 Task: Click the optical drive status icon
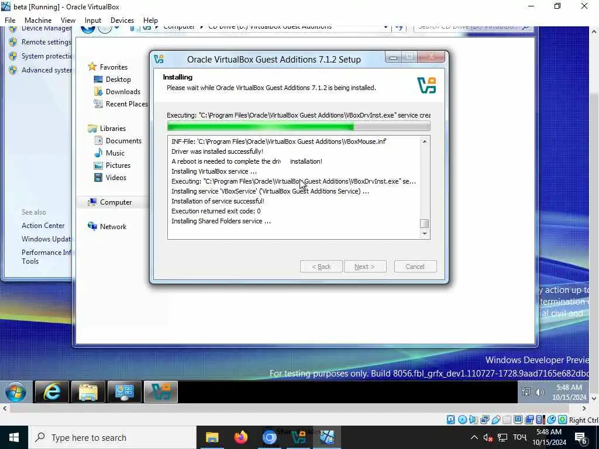[462, 420]
